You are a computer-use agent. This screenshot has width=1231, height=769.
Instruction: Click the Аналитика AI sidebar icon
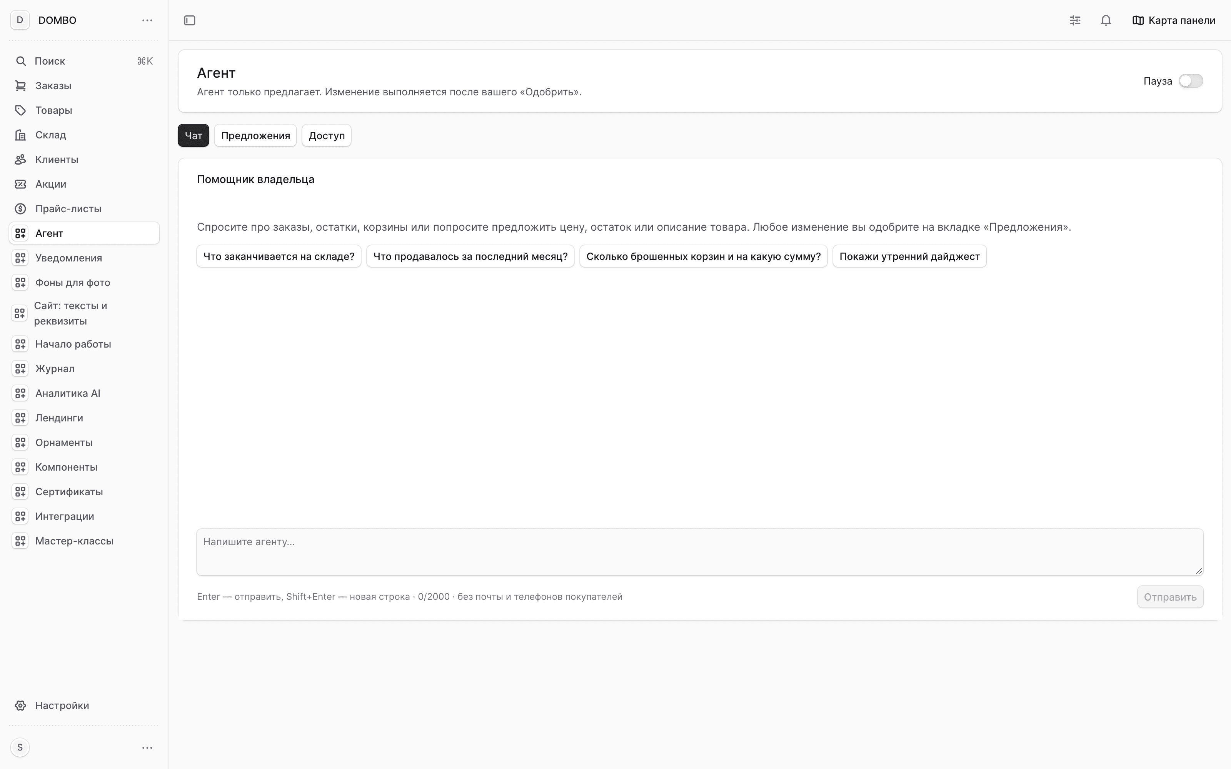(20, 393)
